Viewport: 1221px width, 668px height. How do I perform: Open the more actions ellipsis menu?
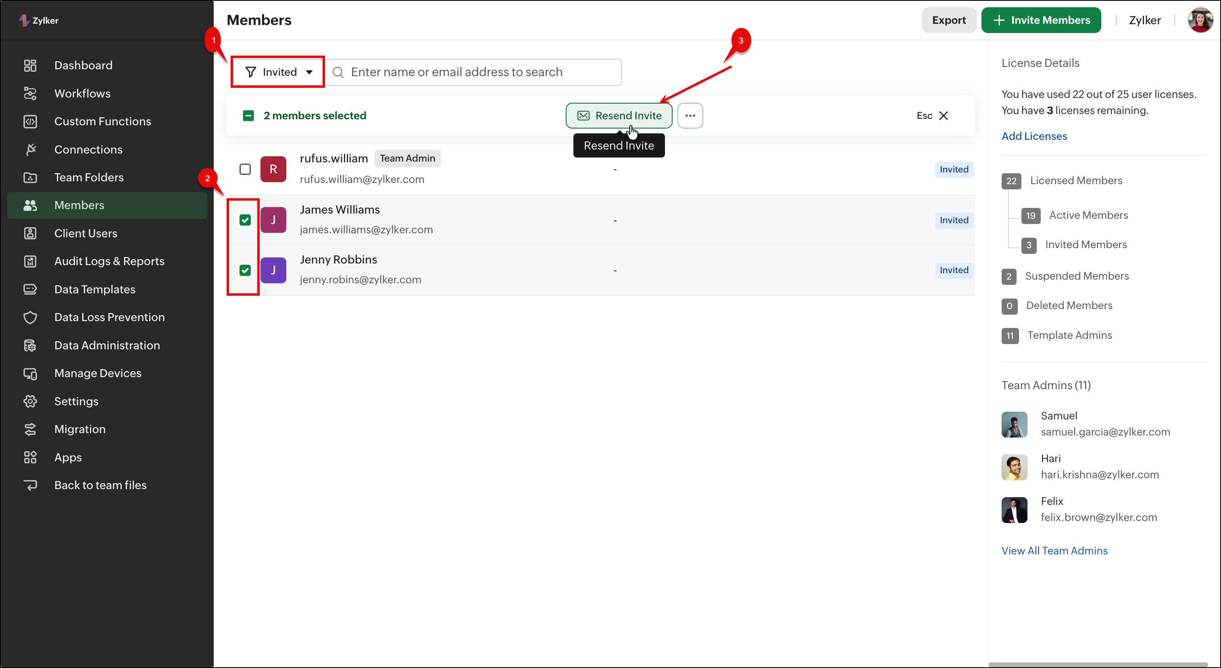point(690,116)
